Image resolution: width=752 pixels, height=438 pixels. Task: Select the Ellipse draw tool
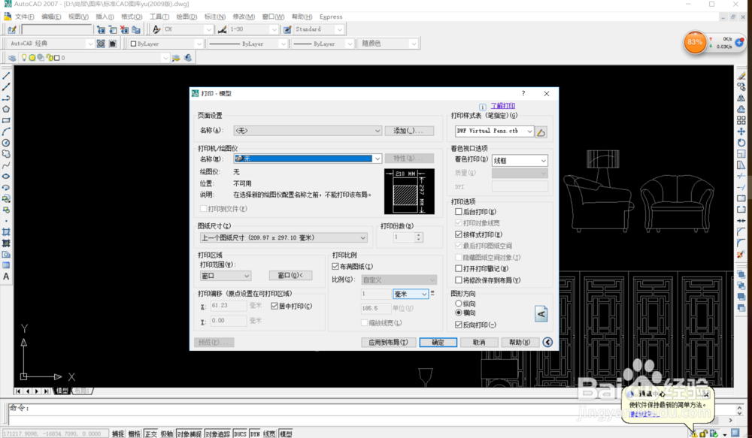(x=6, y=177)
